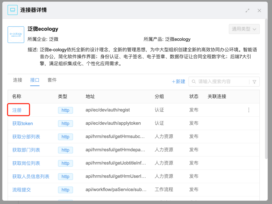Click the e-cology logo thumbnail
The image size is (272, 204).
[16, 34]
